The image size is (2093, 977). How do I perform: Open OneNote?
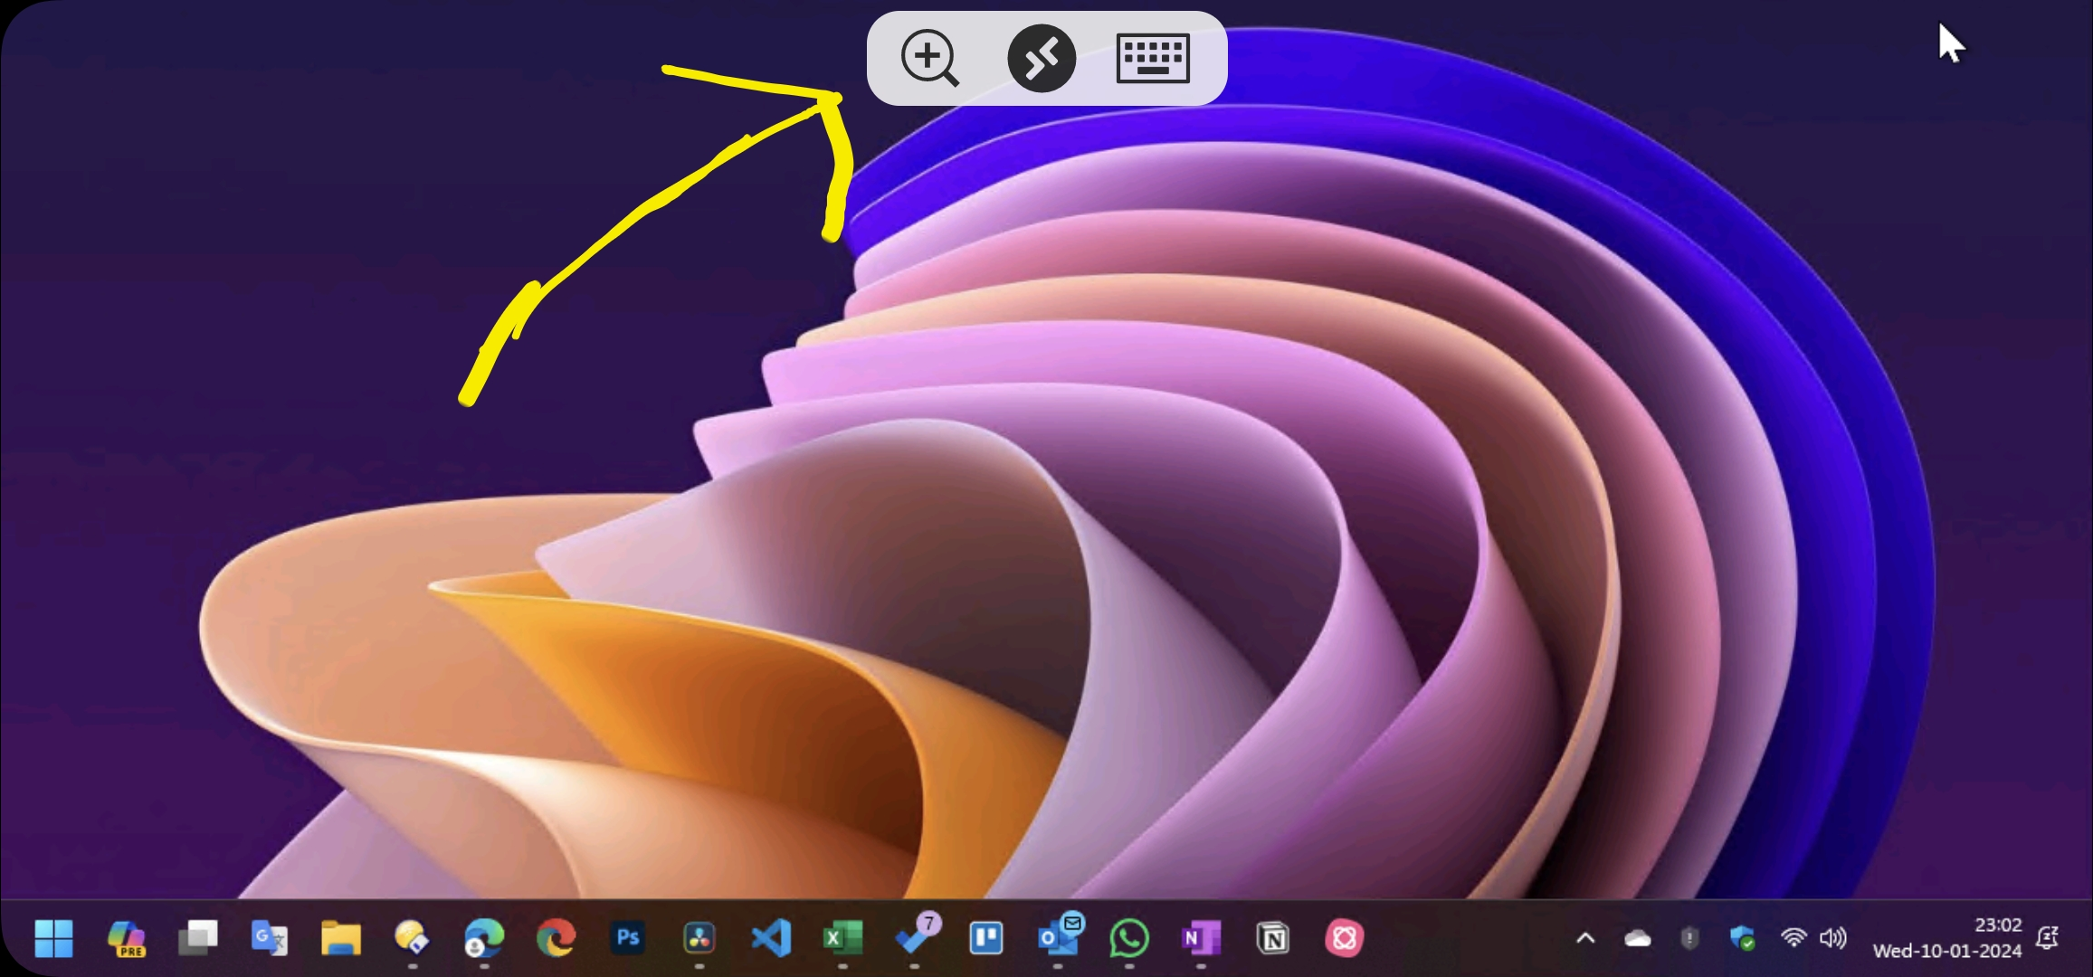pos(1202,938)
